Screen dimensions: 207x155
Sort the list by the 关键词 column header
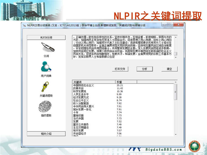pos(93,82)
